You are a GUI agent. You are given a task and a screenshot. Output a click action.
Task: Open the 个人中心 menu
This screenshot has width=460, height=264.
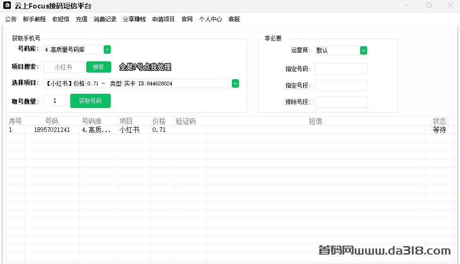click(x=211, y=19)
